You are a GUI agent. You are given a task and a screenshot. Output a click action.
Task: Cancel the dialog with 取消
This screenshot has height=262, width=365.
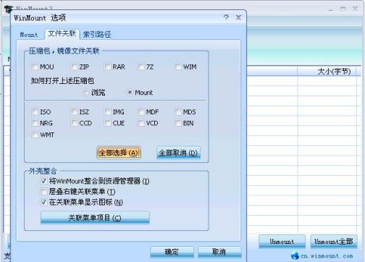coord(219,252)
